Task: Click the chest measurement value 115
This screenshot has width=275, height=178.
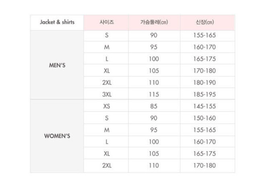Action: (x=154, y=94)
